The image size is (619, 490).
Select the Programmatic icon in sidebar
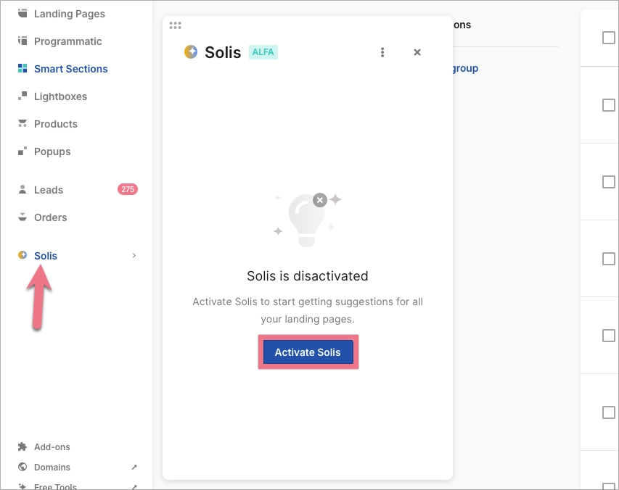[x=22, y=41]
